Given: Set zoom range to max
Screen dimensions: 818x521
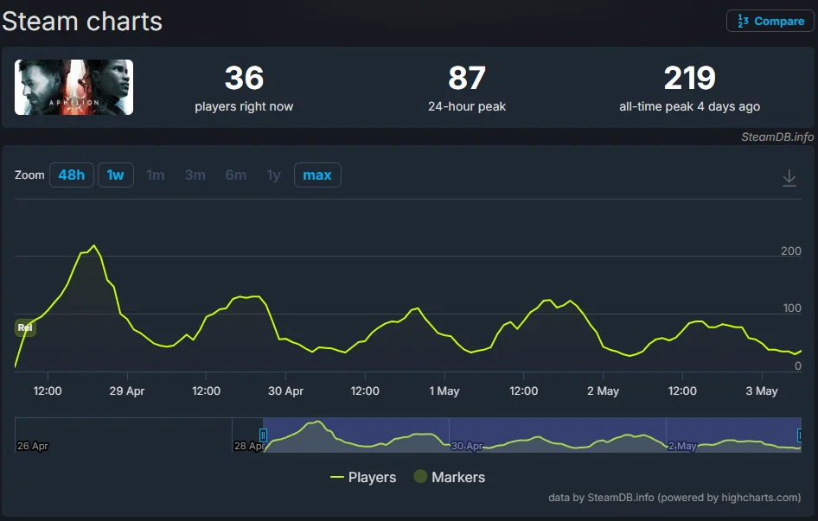Looking at the screenshot, I should tap(317, 175).
